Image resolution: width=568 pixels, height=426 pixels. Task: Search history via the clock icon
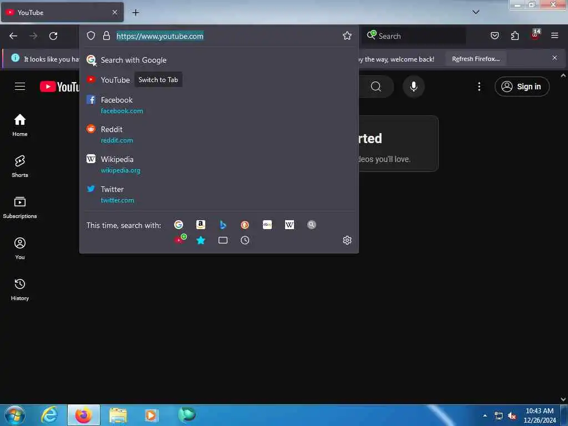[x=245, y=240]
